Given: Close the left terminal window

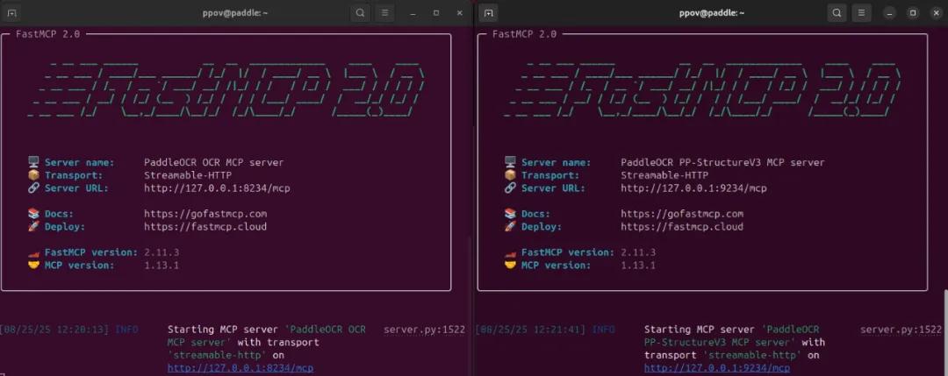Looking at the screenshot, I should [x=459, y=12].
